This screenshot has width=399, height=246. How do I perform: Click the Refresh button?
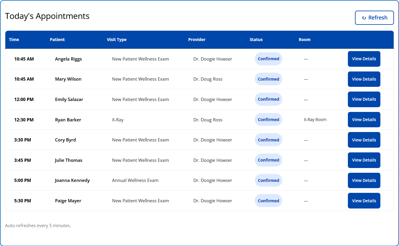click(374, 18)
